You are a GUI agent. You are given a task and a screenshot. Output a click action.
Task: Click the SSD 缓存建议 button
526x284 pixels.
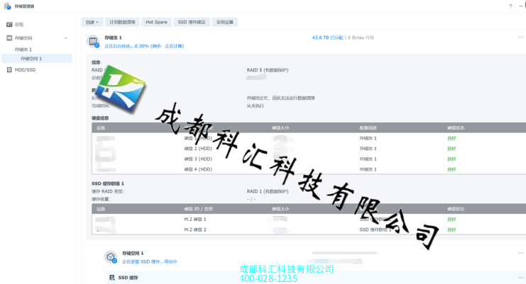(x=192, y=22)
